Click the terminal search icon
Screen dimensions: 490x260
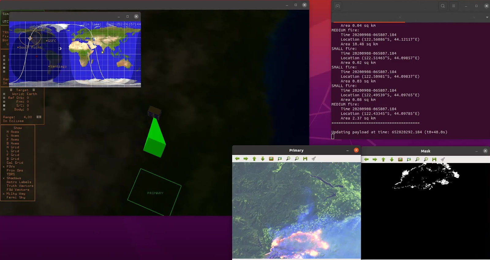tap(443, 6)
